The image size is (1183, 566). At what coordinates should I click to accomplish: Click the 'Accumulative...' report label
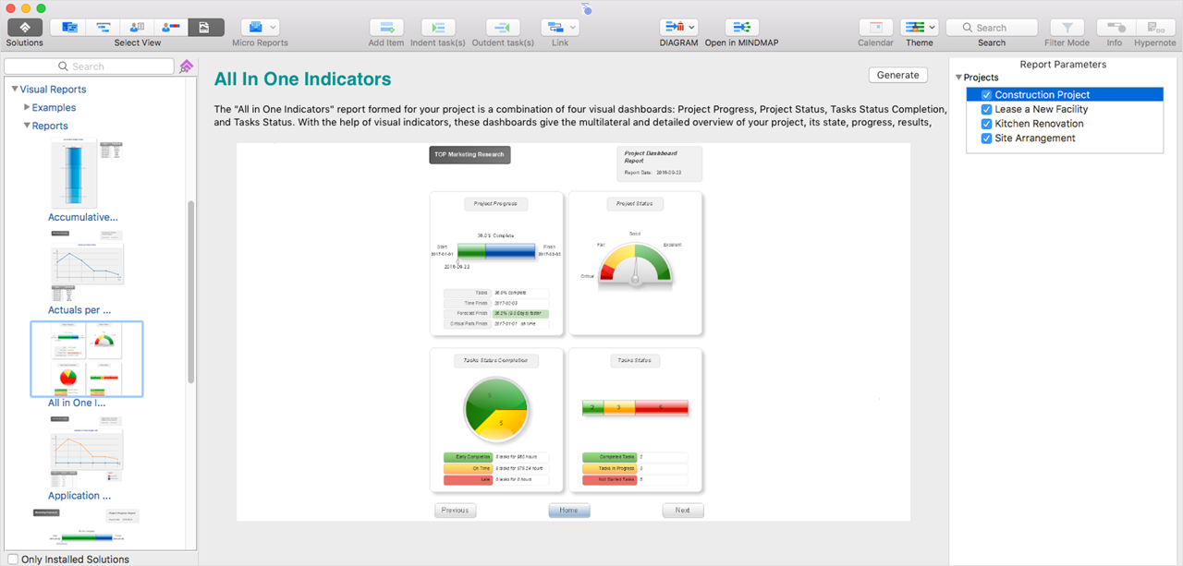(83, 217)
